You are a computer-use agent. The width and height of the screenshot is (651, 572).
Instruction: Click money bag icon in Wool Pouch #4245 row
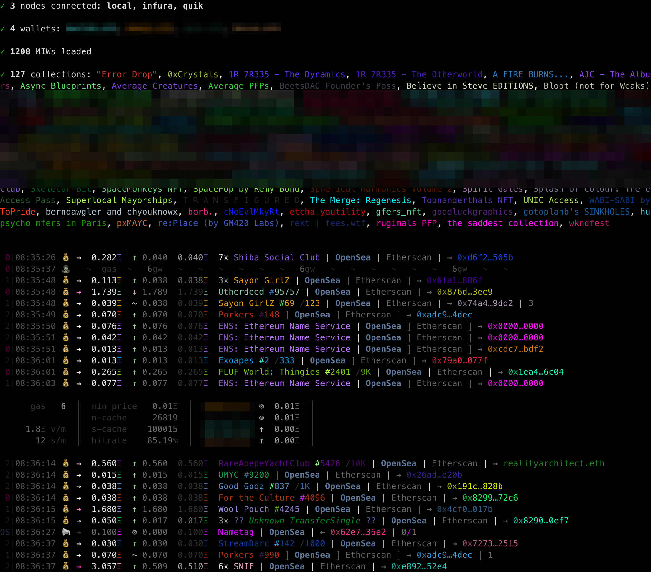coord(66,509)
